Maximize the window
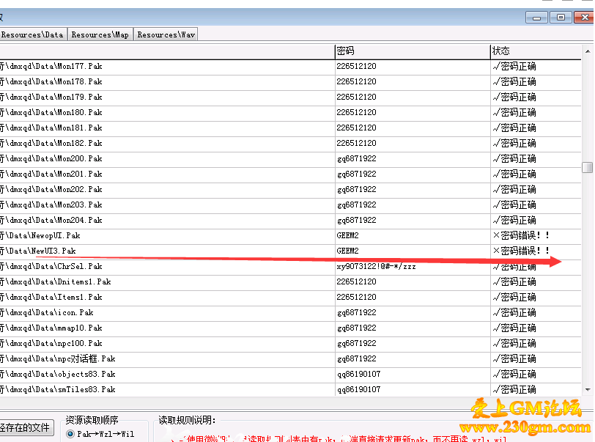 pos(561,18)
